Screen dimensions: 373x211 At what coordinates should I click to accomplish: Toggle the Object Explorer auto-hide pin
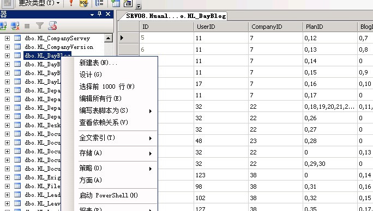pyautogui.click(x=100, y=14)
